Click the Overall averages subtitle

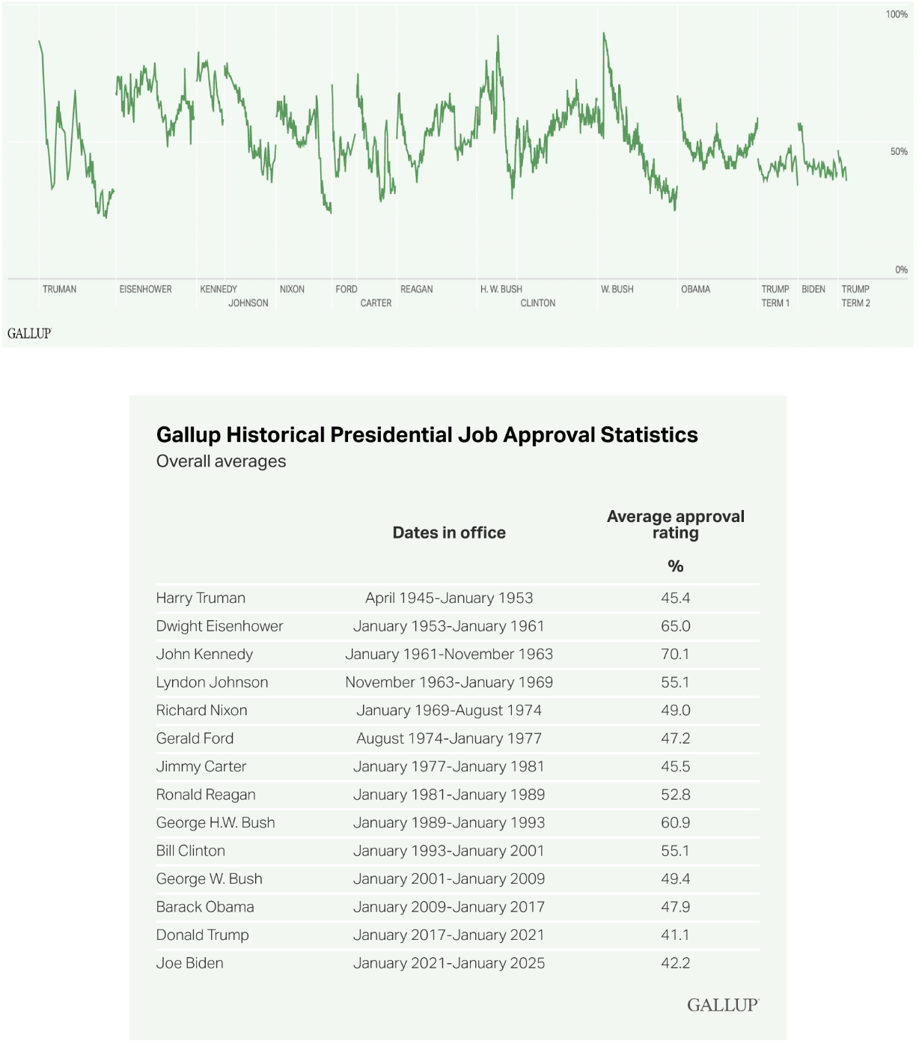pos(221,461)
